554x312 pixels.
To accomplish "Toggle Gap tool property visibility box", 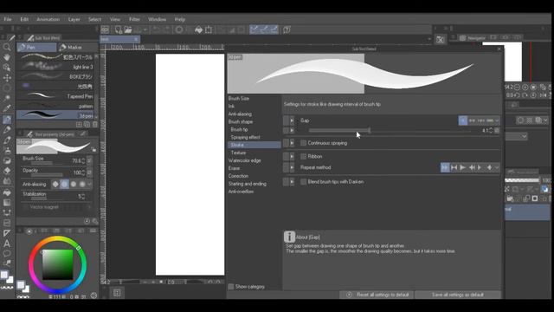I will [286, 120].
